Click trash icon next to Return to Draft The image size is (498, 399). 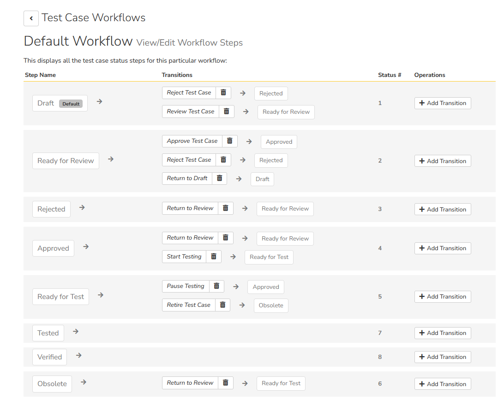coord(220,178)
